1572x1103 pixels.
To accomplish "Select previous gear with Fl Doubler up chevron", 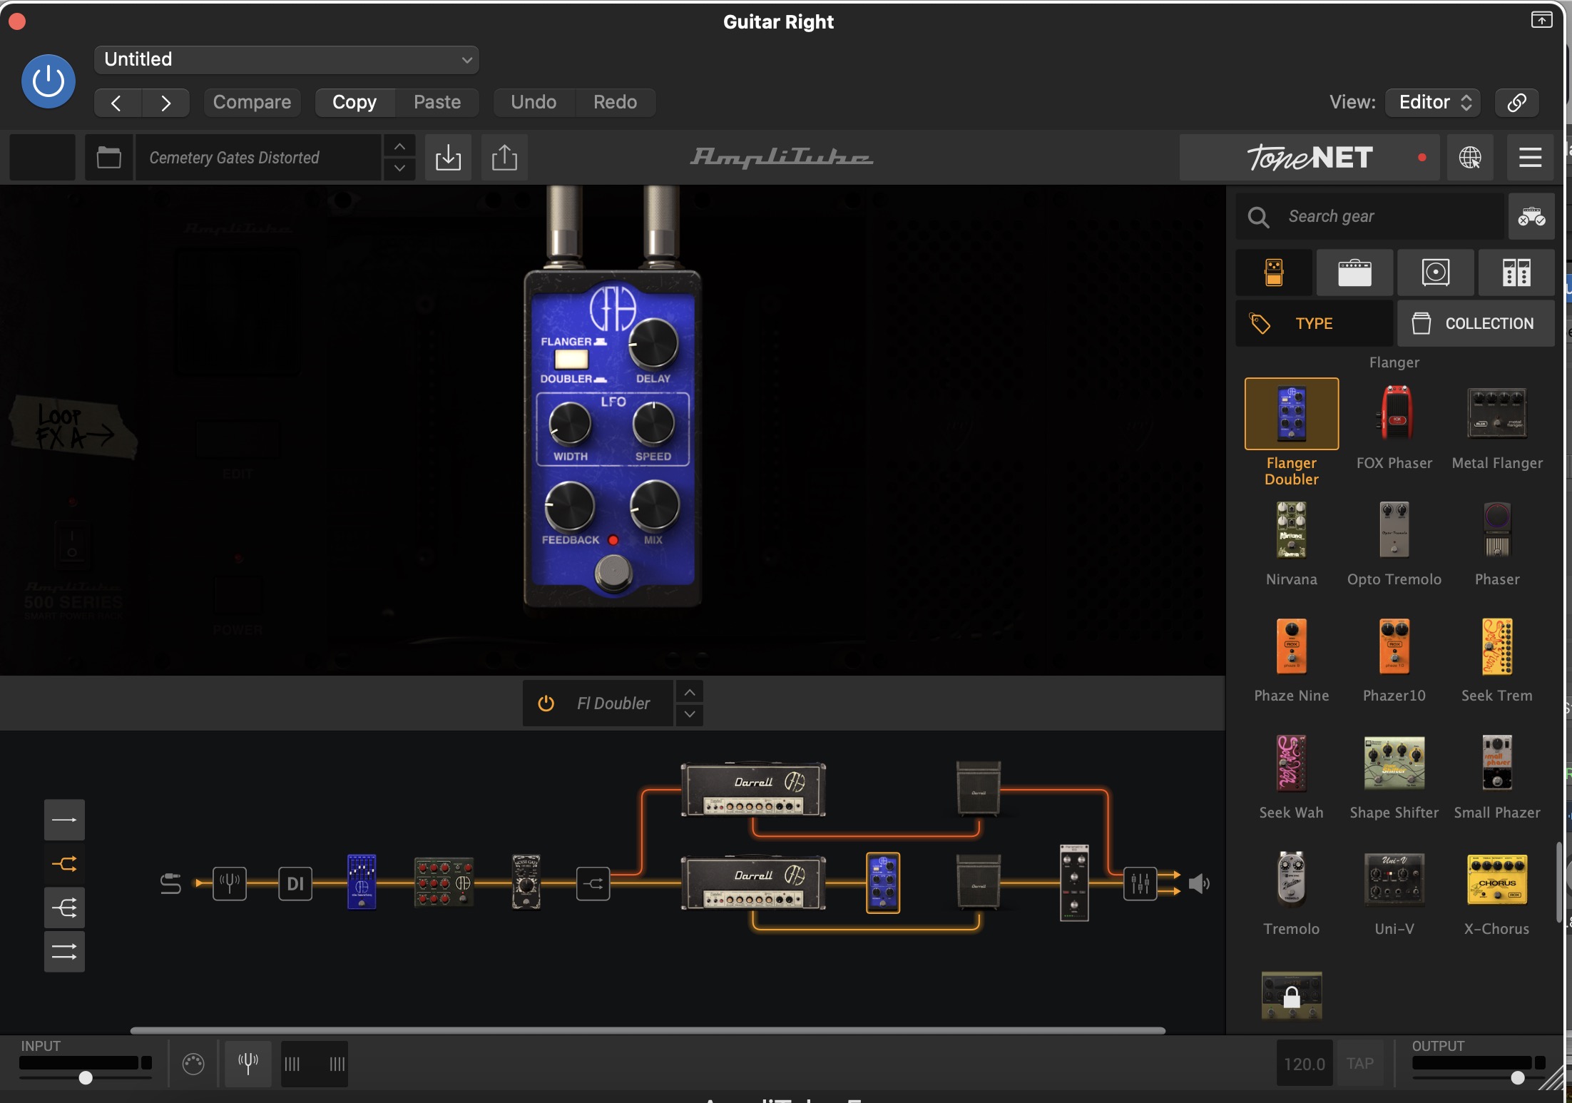I will point(690,692).
